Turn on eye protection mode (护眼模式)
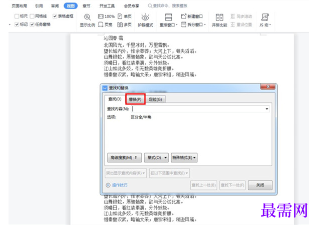 (x=145, y=20)
